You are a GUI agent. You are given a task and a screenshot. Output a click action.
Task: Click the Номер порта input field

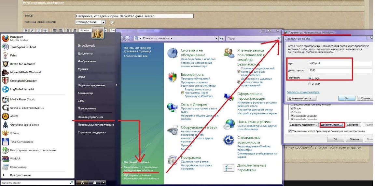pos(340,70)
